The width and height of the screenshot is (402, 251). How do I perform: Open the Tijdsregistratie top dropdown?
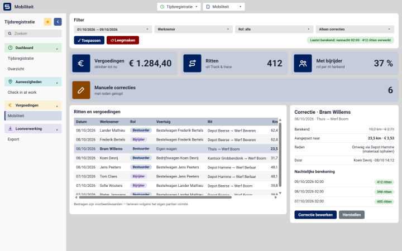click(179, 7)
